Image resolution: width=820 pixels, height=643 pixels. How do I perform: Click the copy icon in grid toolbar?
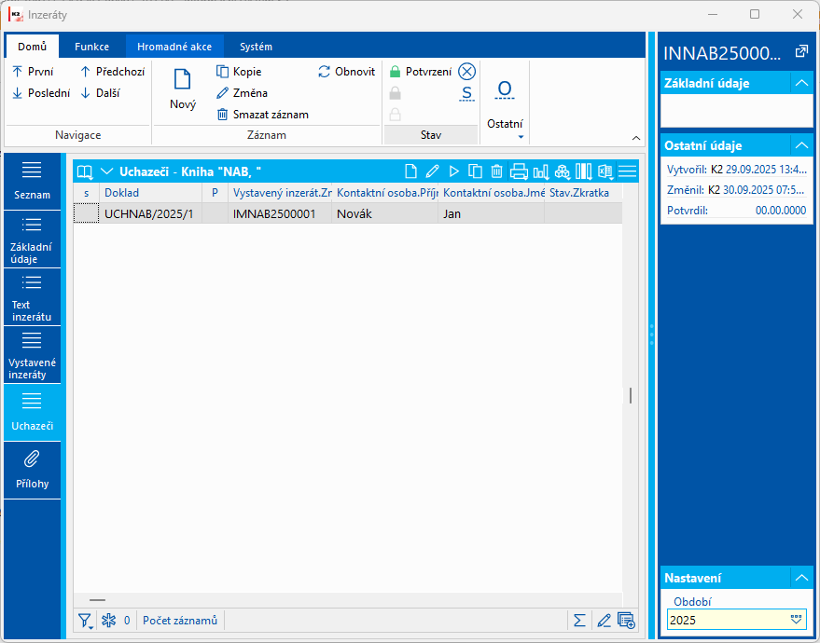coord(476,171)
